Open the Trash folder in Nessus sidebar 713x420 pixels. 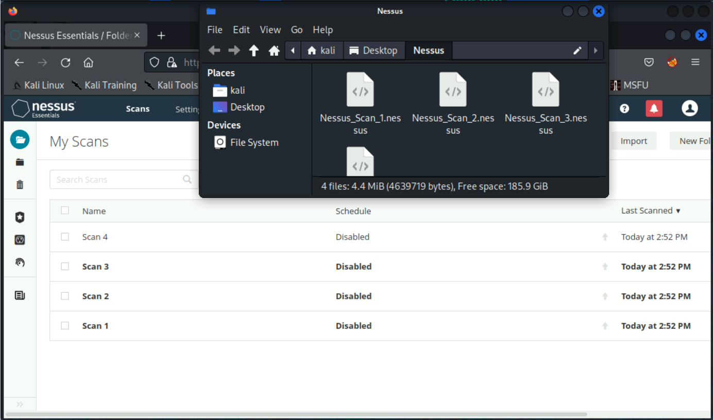click(x=20, y=184)
